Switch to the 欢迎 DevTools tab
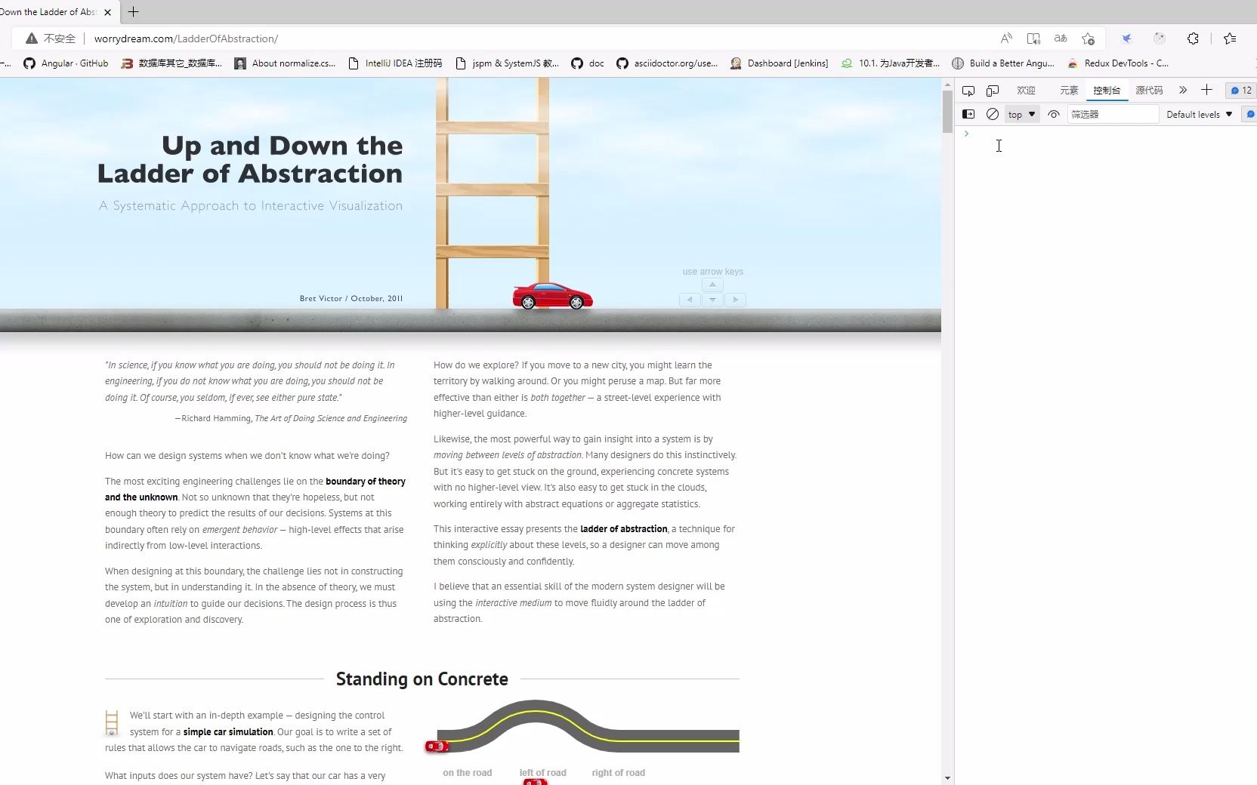 (x=1026, y=91)
